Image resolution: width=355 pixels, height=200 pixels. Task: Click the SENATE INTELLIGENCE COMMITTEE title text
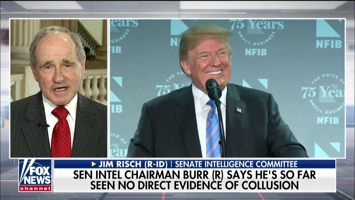click(x=236, y=164)
